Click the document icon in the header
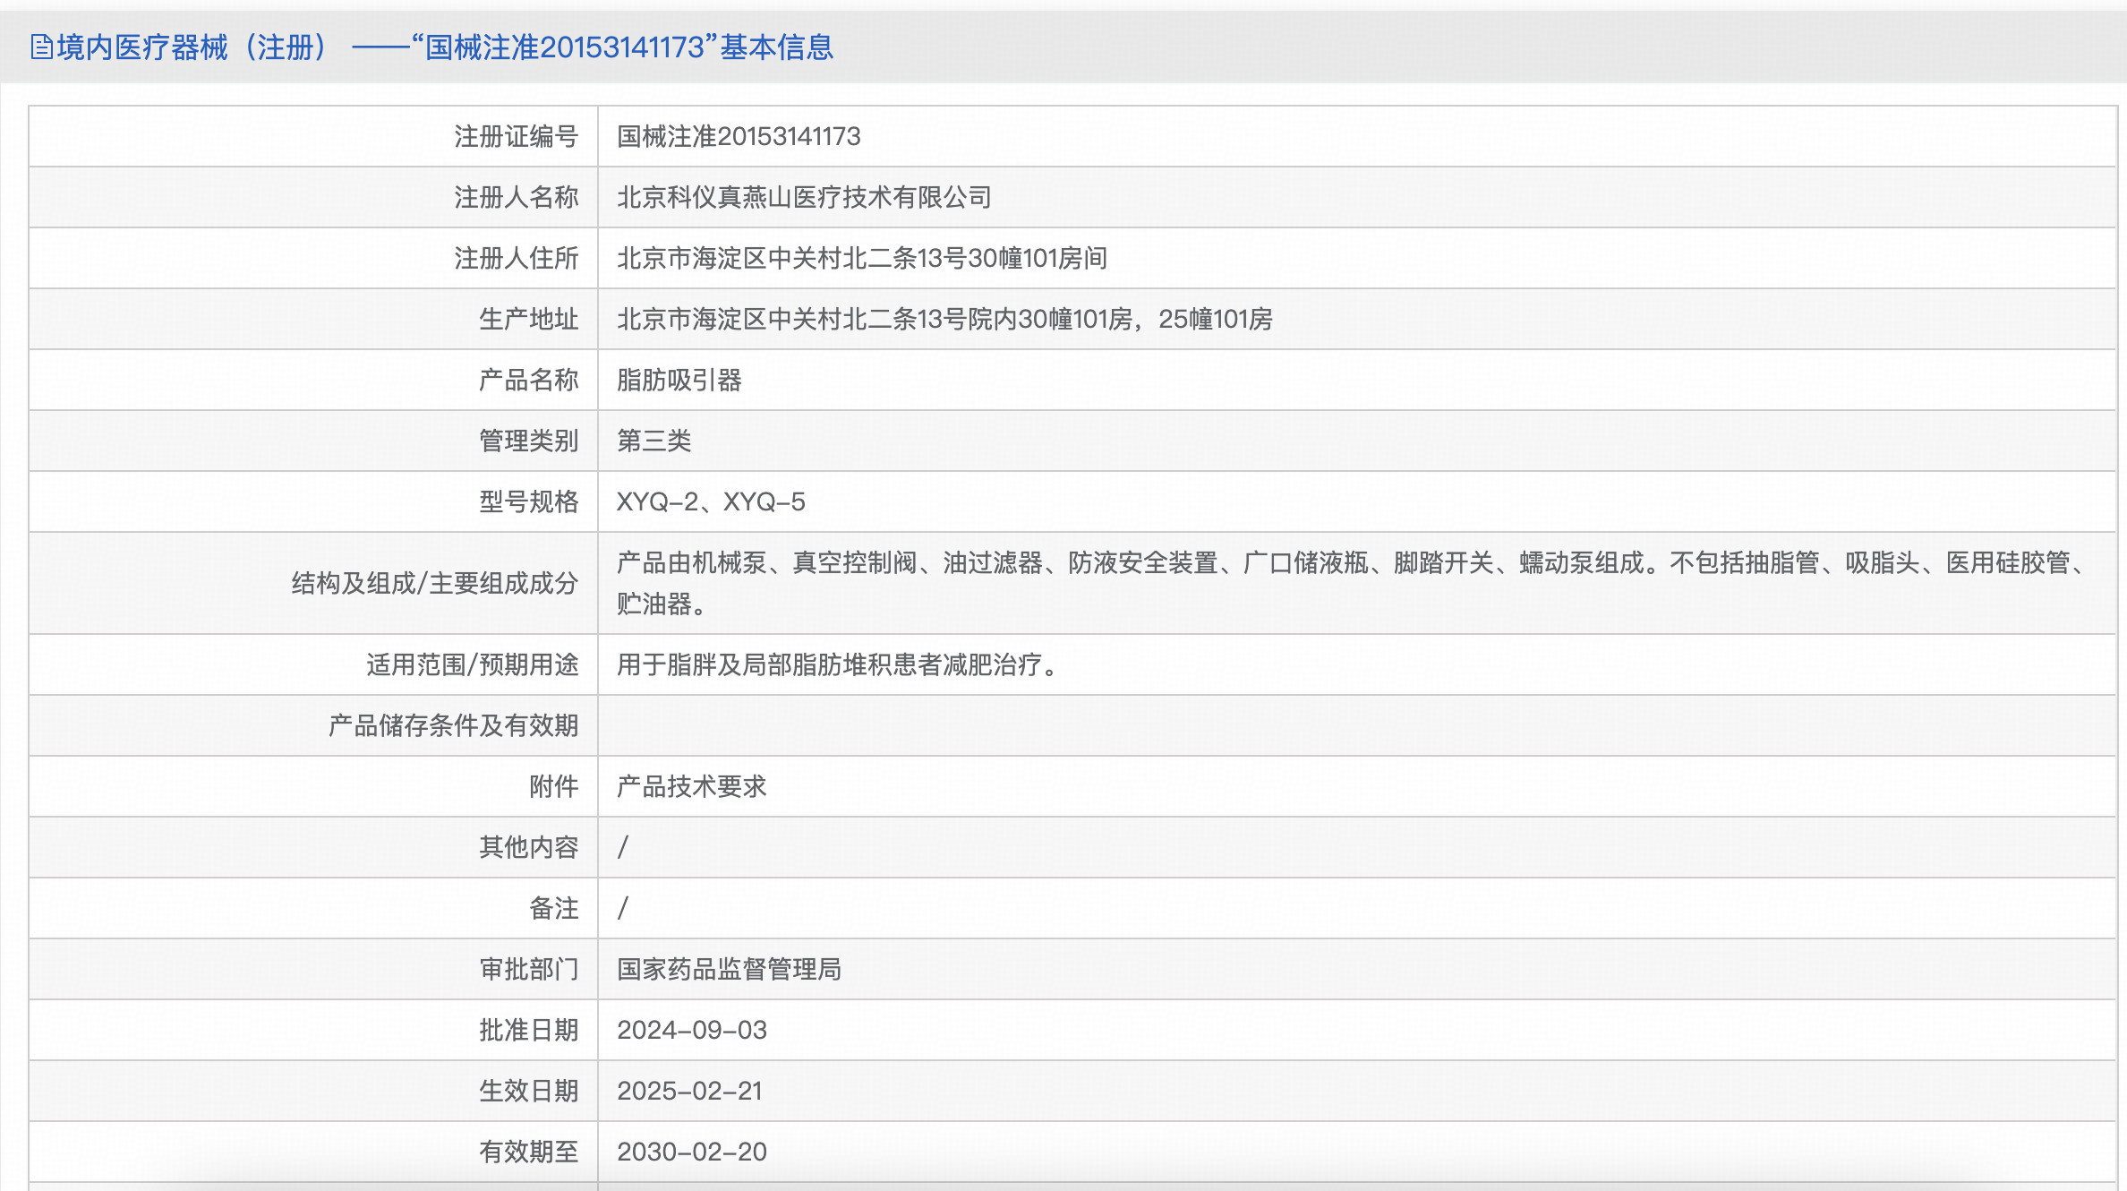The width and height of the screenshot is (2127, 1191). pyautogui.click(x=41, y=47)
